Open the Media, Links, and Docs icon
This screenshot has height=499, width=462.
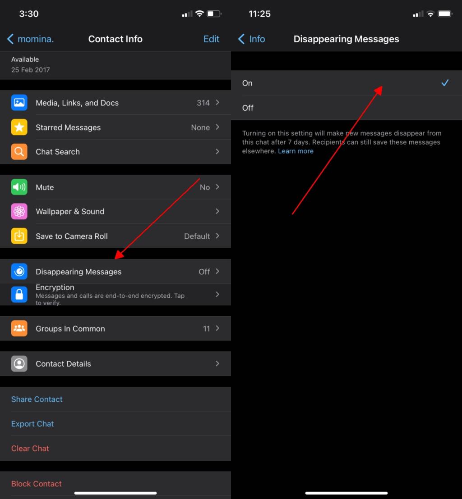(x=19, y=103)
